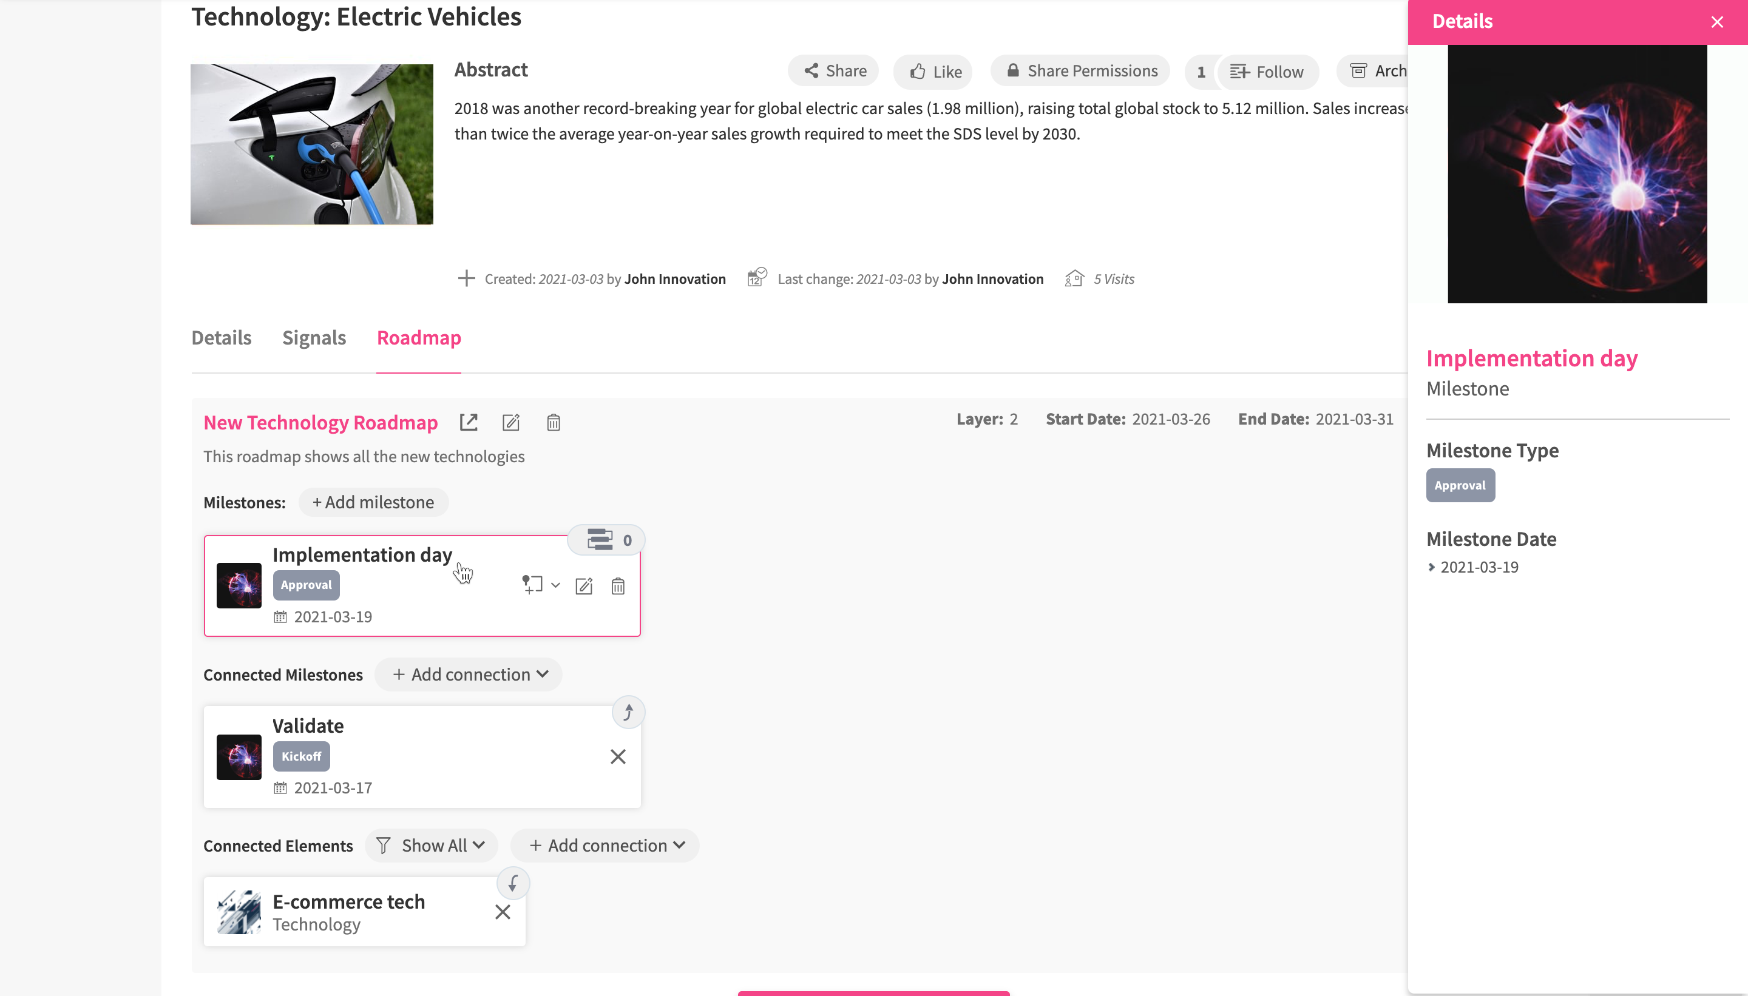Screen dimensions: 1748x996
Task: Expand Add connection for Connected Elements
Action: click(606, 846)
